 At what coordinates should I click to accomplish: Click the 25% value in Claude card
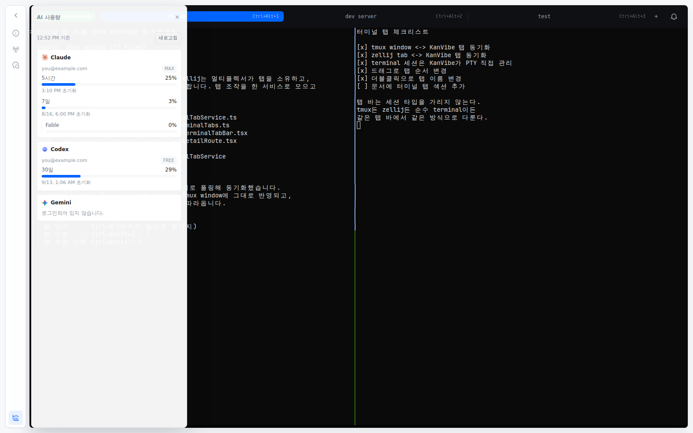(x=171, y=78)
